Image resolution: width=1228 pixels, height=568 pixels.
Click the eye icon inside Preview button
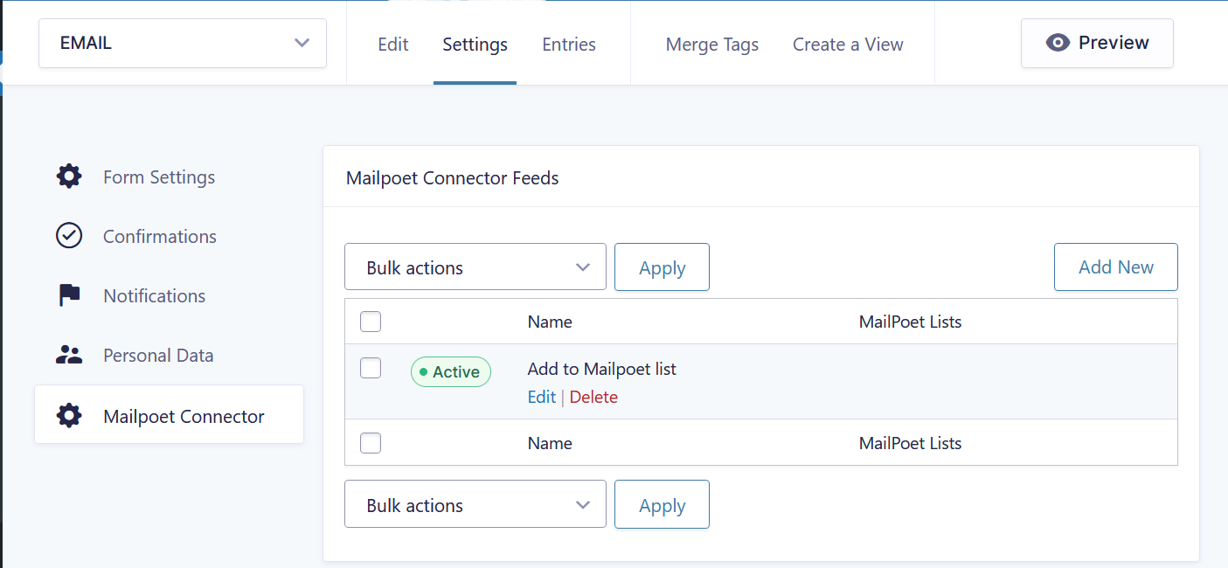(x=1058, y=42)
